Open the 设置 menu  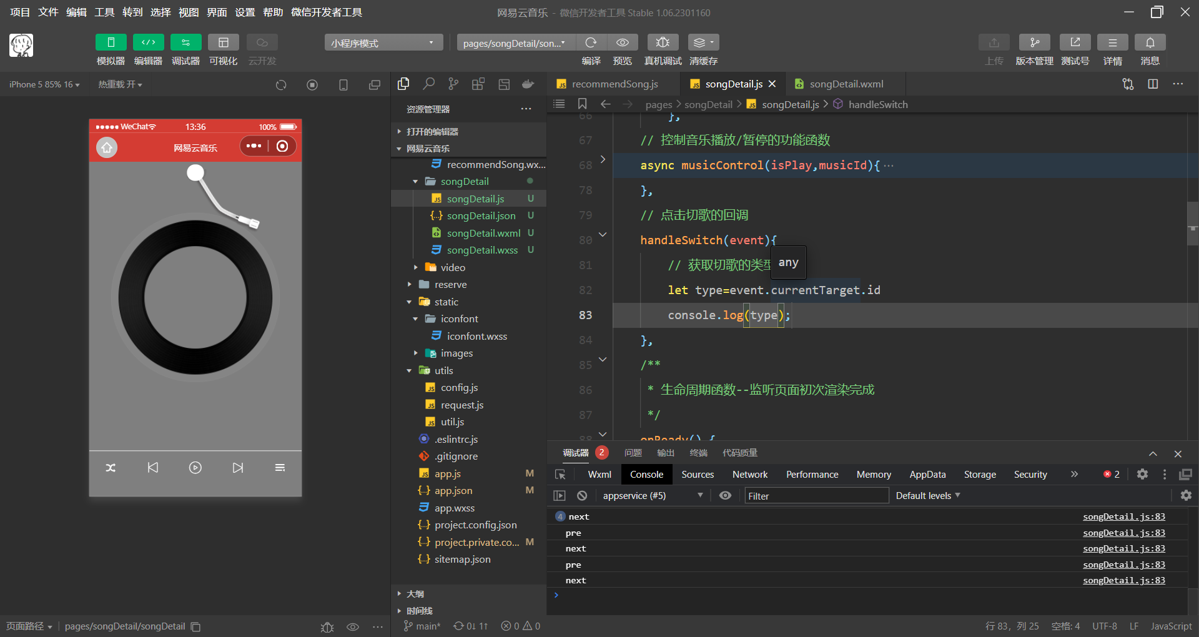click(245, 12)
